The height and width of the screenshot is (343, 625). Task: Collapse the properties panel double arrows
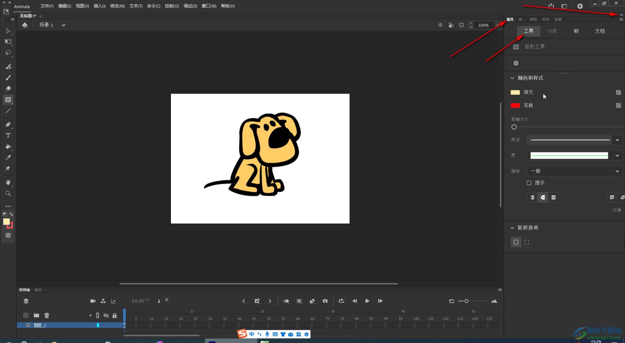621,15
